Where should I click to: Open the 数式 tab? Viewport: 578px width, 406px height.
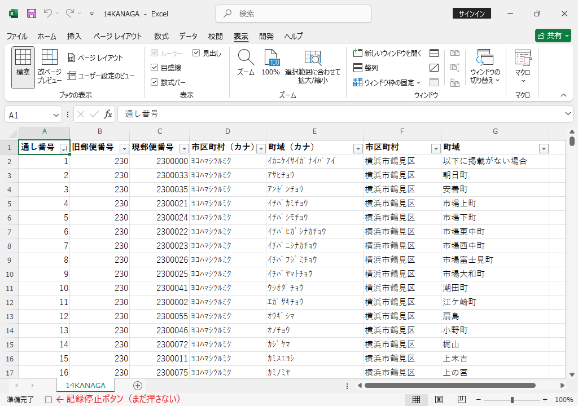click(161, 36)
